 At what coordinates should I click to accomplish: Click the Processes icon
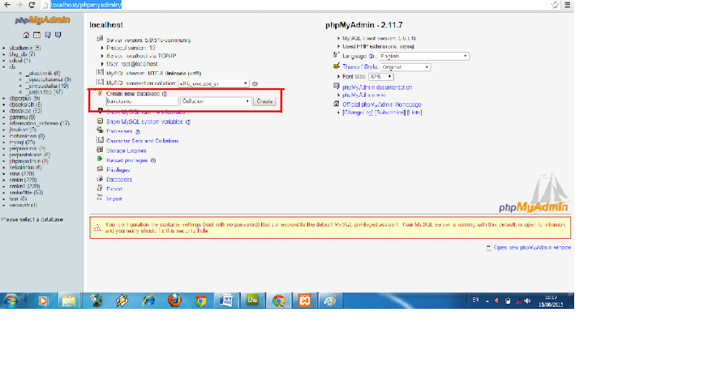(x=100, y=131)
